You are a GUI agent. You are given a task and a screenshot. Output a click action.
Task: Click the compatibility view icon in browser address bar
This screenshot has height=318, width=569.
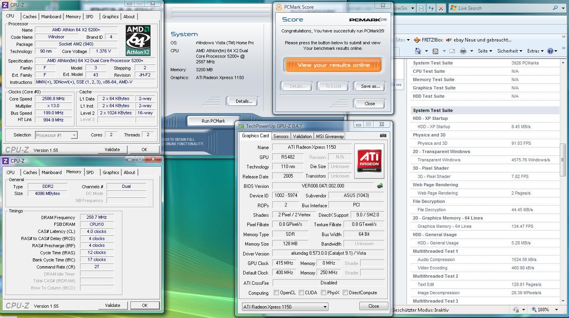(421, 8)
